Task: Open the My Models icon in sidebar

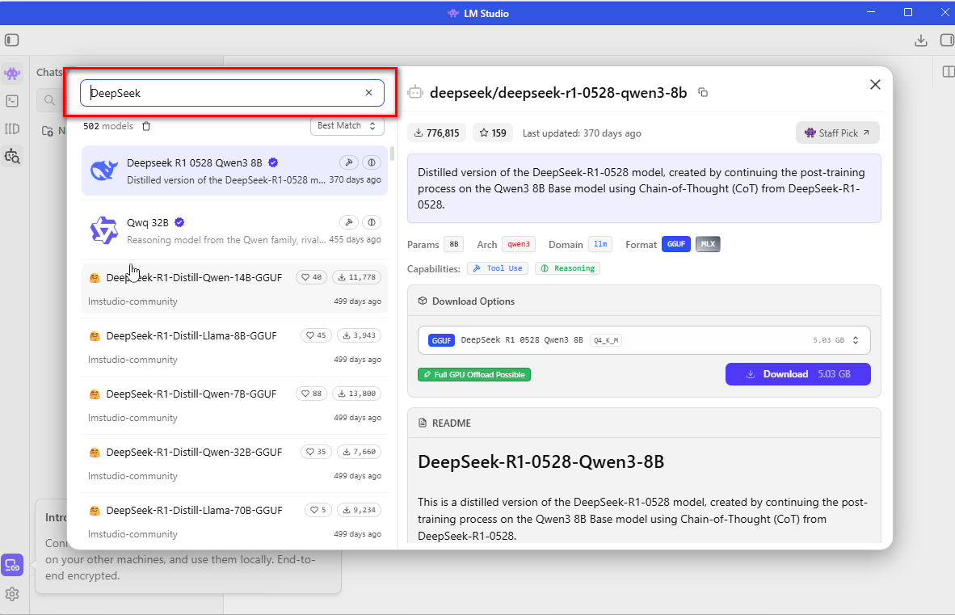Action: (x=12, y=128)
